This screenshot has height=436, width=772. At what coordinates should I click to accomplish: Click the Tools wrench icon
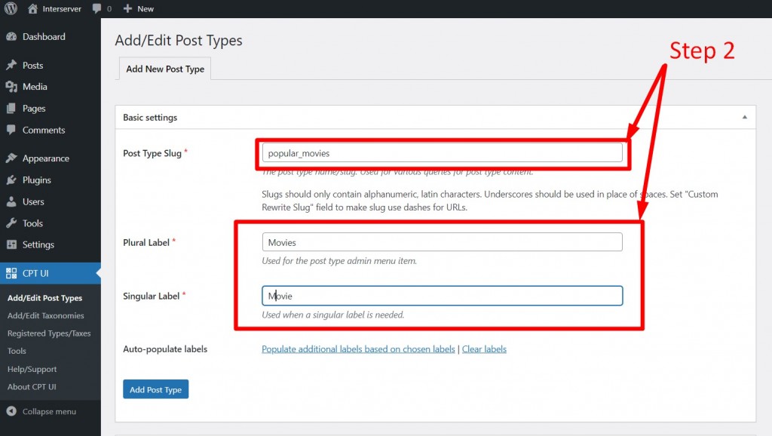click(x=11, y=223)
